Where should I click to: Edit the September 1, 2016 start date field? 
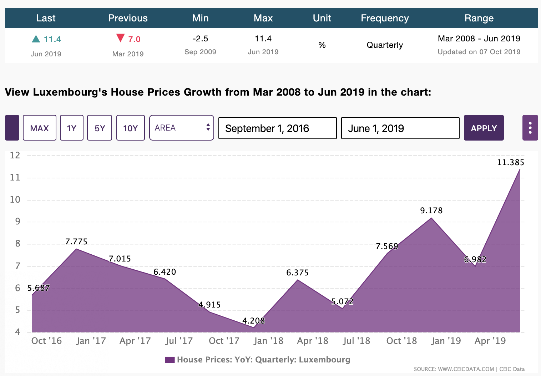(278, 128)
